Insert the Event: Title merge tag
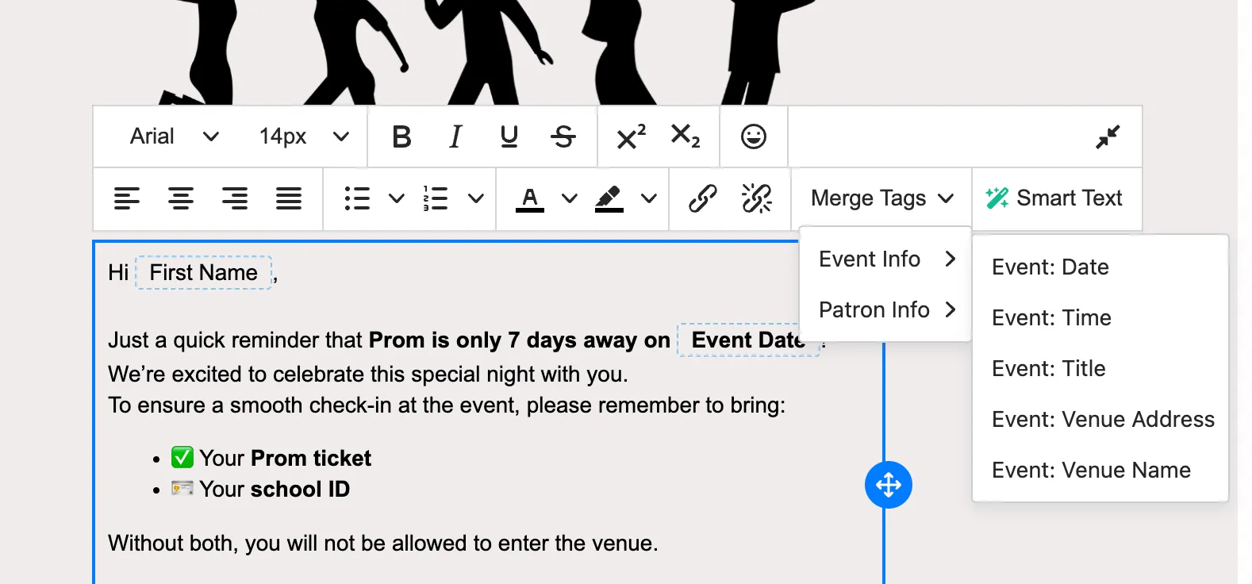Image resolution: width=1252 pixels, height=584 pixels. (1100, 368)
